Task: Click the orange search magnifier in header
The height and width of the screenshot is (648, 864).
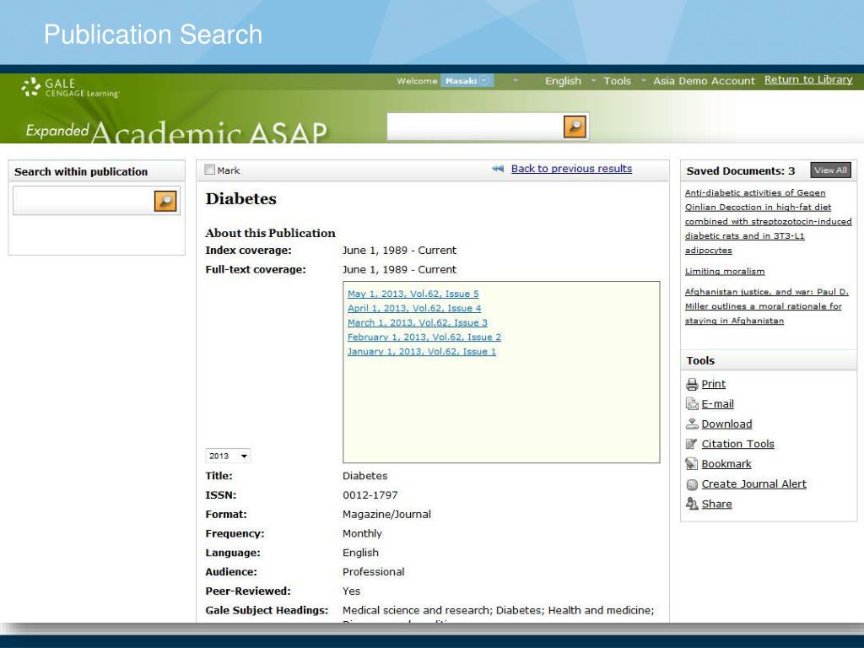Action: click(x=575, y=127)
